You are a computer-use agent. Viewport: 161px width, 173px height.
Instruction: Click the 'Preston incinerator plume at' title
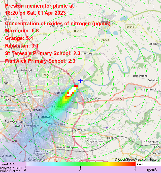39,6
